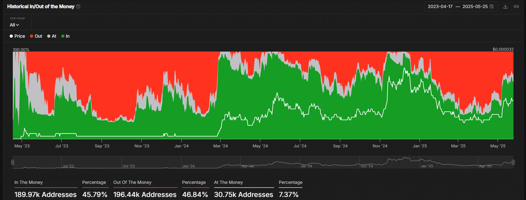Toggle the At series in the legend
526x200 pixels.
click(52, 36)
